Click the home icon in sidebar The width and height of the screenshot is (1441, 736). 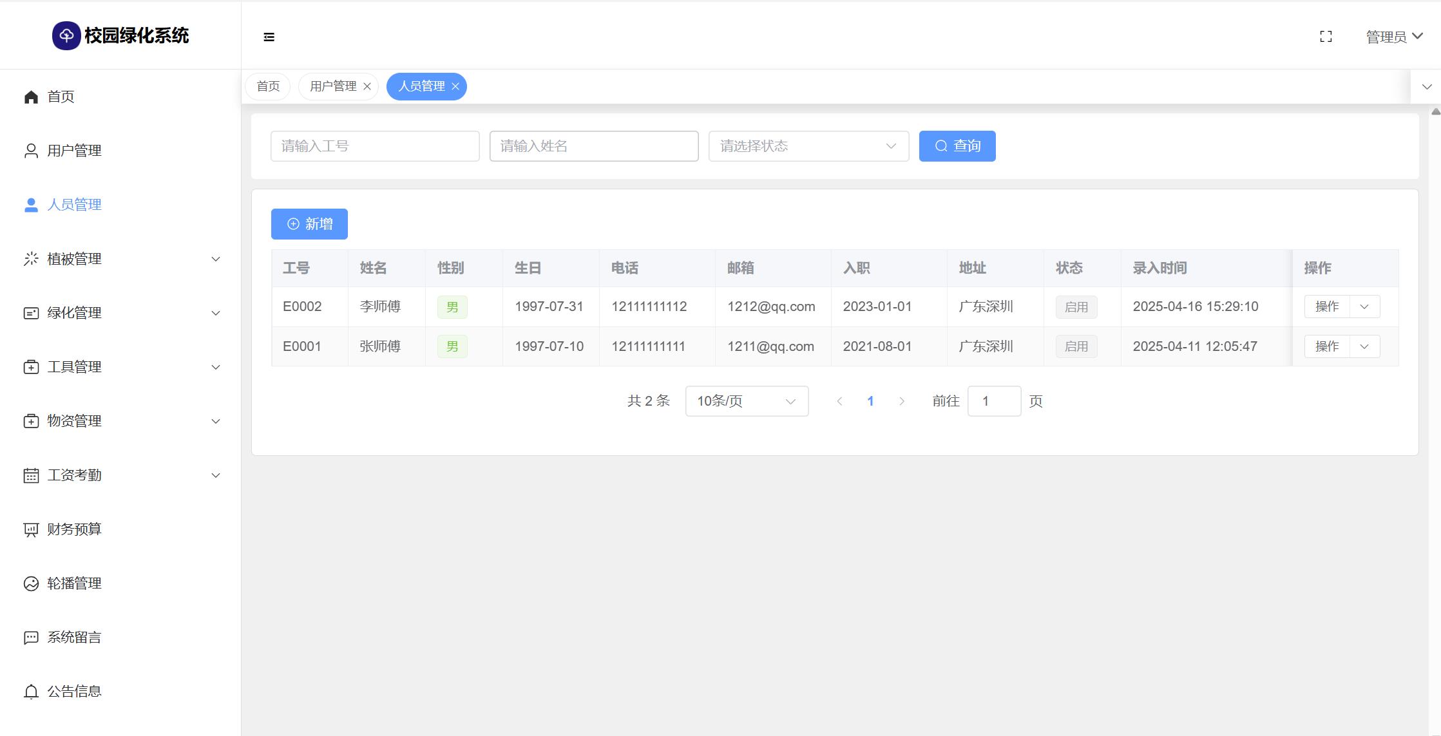point(31,97)
